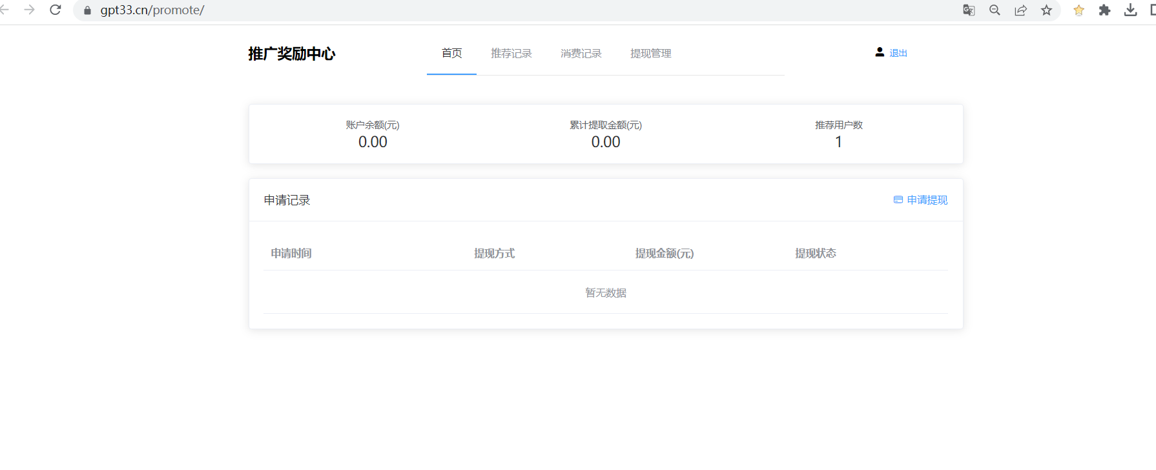The width and height of the screenshot is (1156, 470).
Task: Open the extensions puzzle icon
Action: (1104, 10)
